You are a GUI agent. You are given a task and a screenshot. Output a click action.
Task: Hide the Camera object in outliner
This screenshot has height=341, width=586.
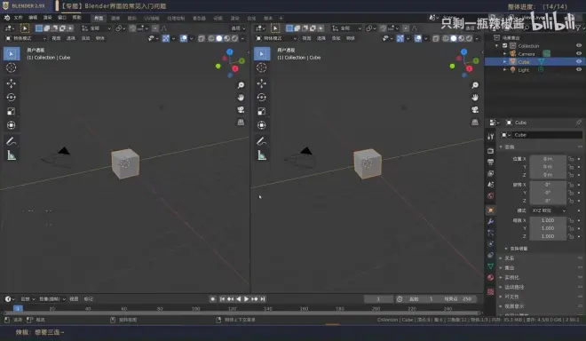coord(579,53)
